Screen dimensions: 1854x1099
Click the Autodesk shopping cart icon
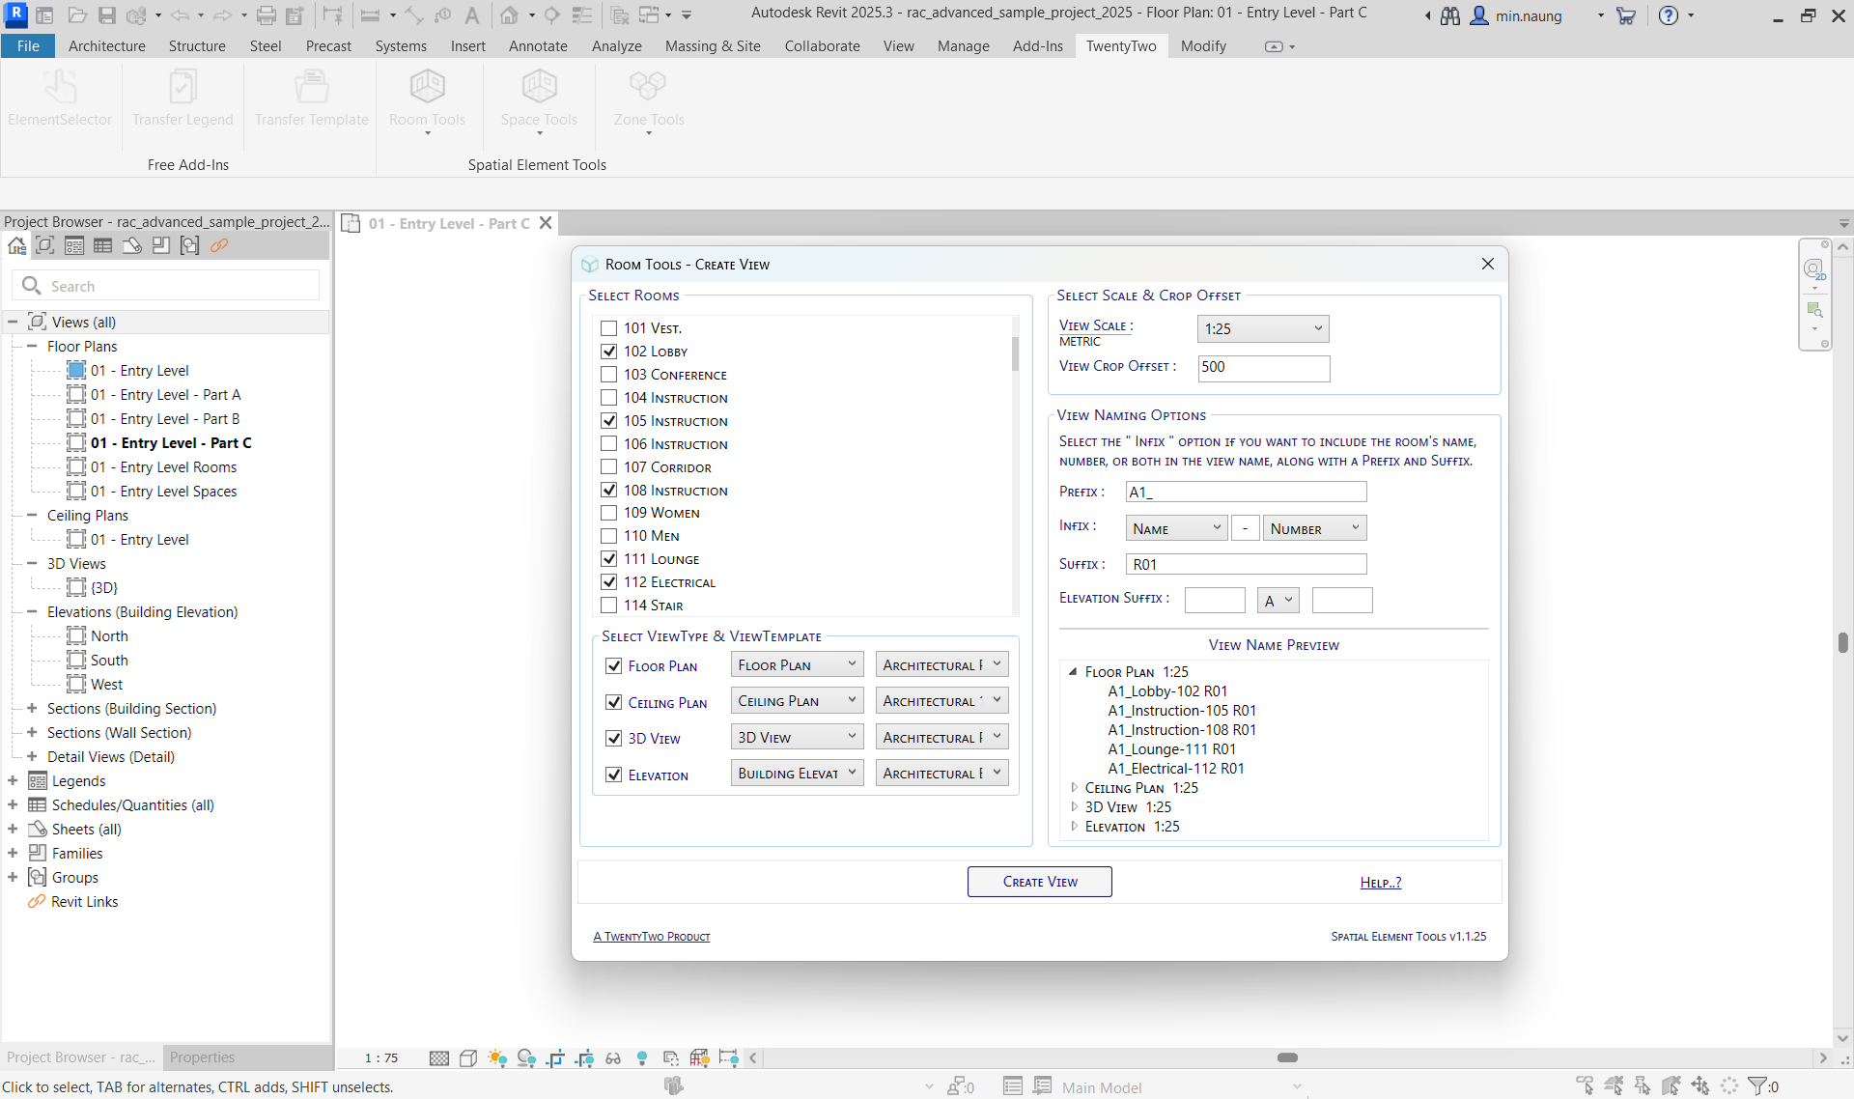(x=1626, y=15)
